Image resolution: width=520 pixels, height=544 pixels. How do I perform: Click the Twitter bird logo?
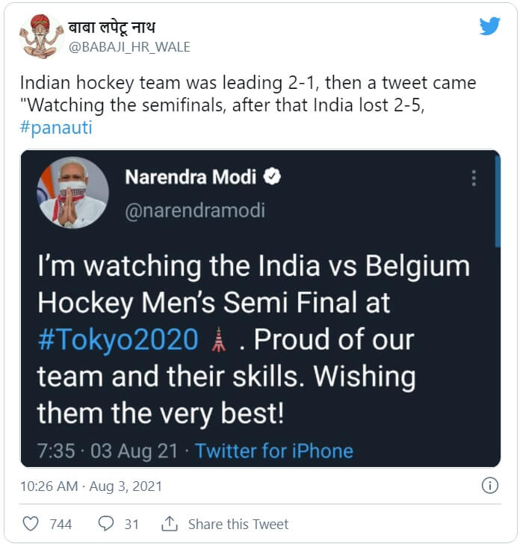[x=489, y=27]
